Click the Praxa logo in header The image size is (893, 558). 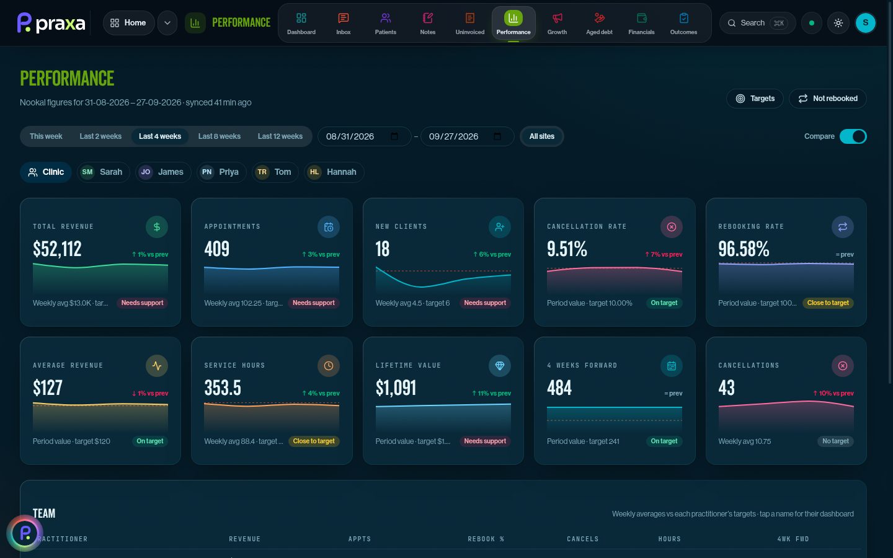pyautogui.click(x=51, y=23)
